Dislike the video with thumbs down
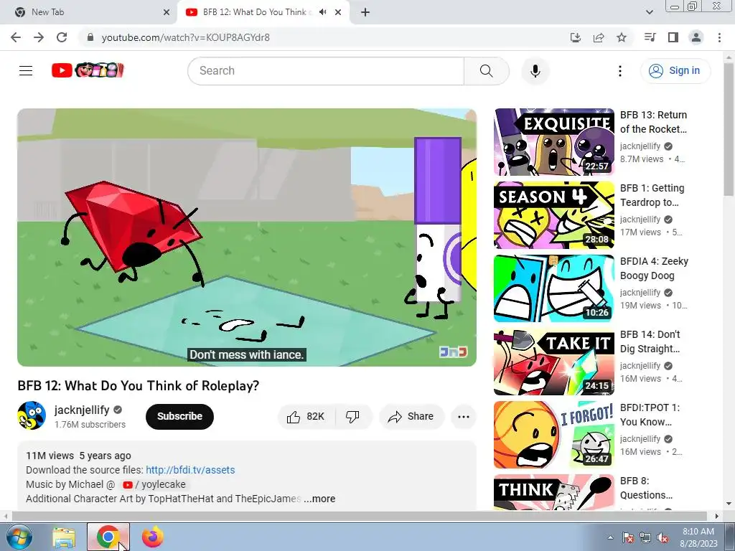735x551 pixels. tap(352, 417)
